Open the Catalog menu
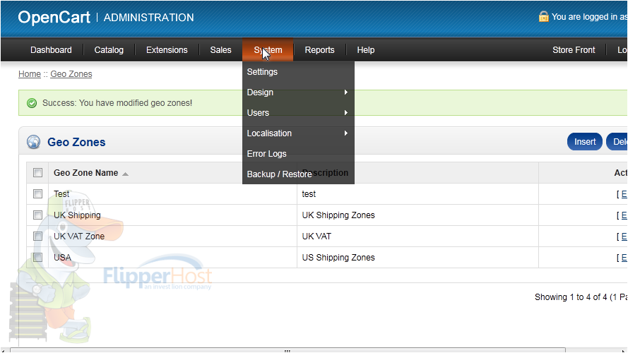Image resolution: width=628 pixels, height=353 pixels. pyautogui.click(x=109, y=50)
